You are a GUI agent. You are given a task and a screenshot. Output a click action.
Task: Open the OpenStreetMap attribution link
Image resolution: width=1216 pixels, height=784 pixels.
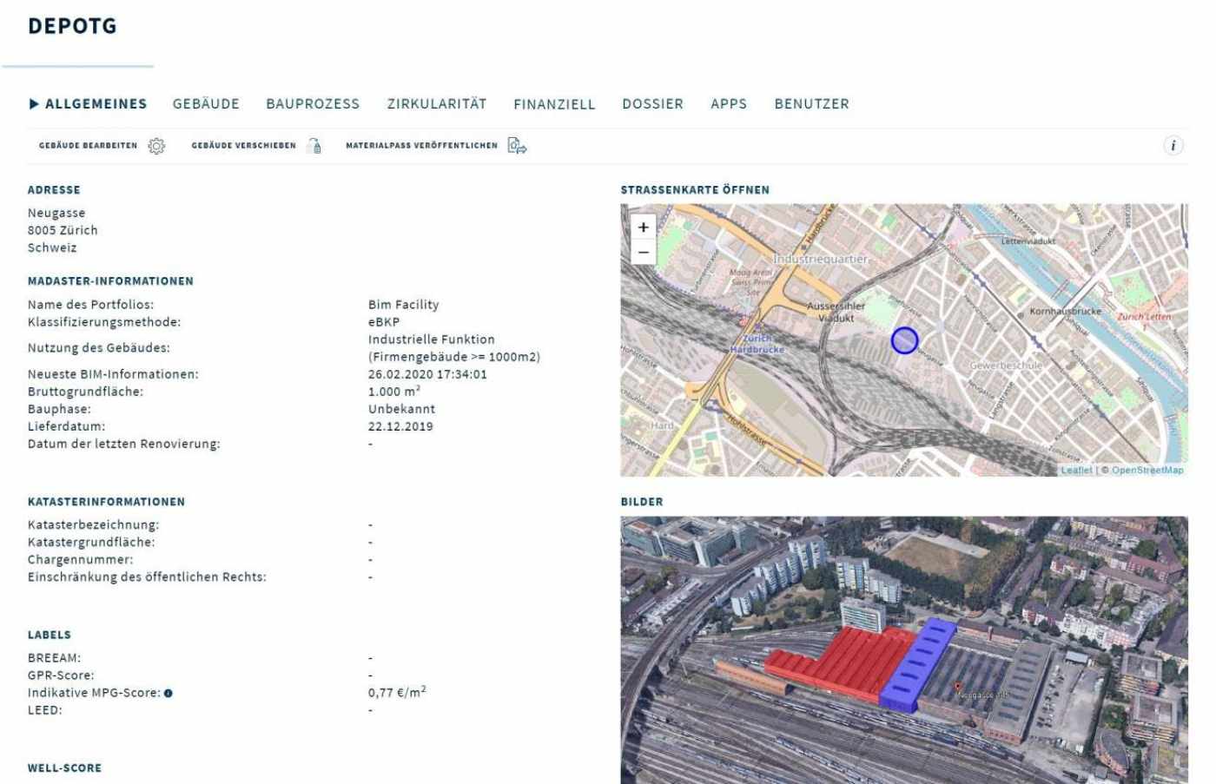click(1147, 471)
